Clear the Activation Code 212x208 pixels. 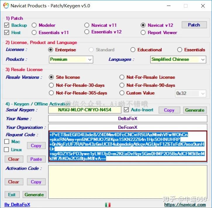14,182
